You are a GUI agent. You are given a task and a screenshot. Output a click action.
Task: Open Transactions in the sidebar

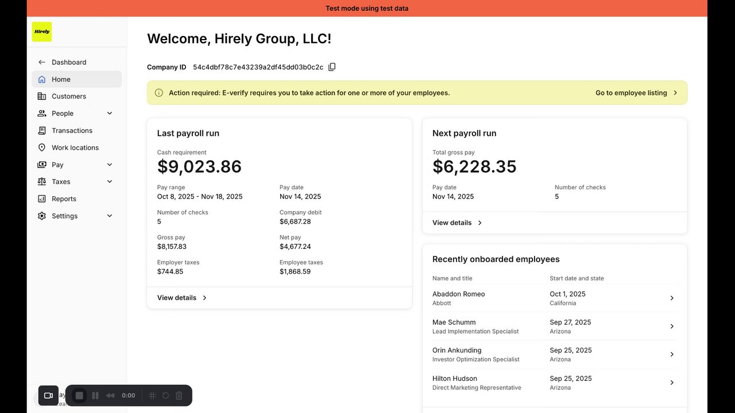(72, 131)
